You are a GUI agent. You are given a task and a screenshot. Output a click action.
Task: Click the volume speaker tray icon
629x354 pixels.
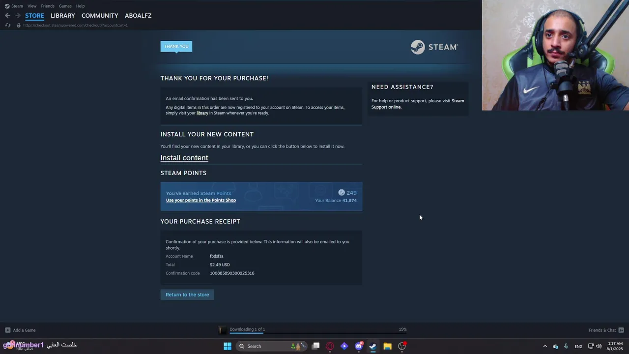point(599,346)
